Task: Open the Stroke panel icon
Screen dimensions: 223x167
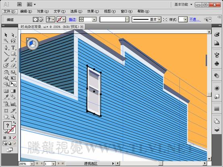Action: coord(217,109)
